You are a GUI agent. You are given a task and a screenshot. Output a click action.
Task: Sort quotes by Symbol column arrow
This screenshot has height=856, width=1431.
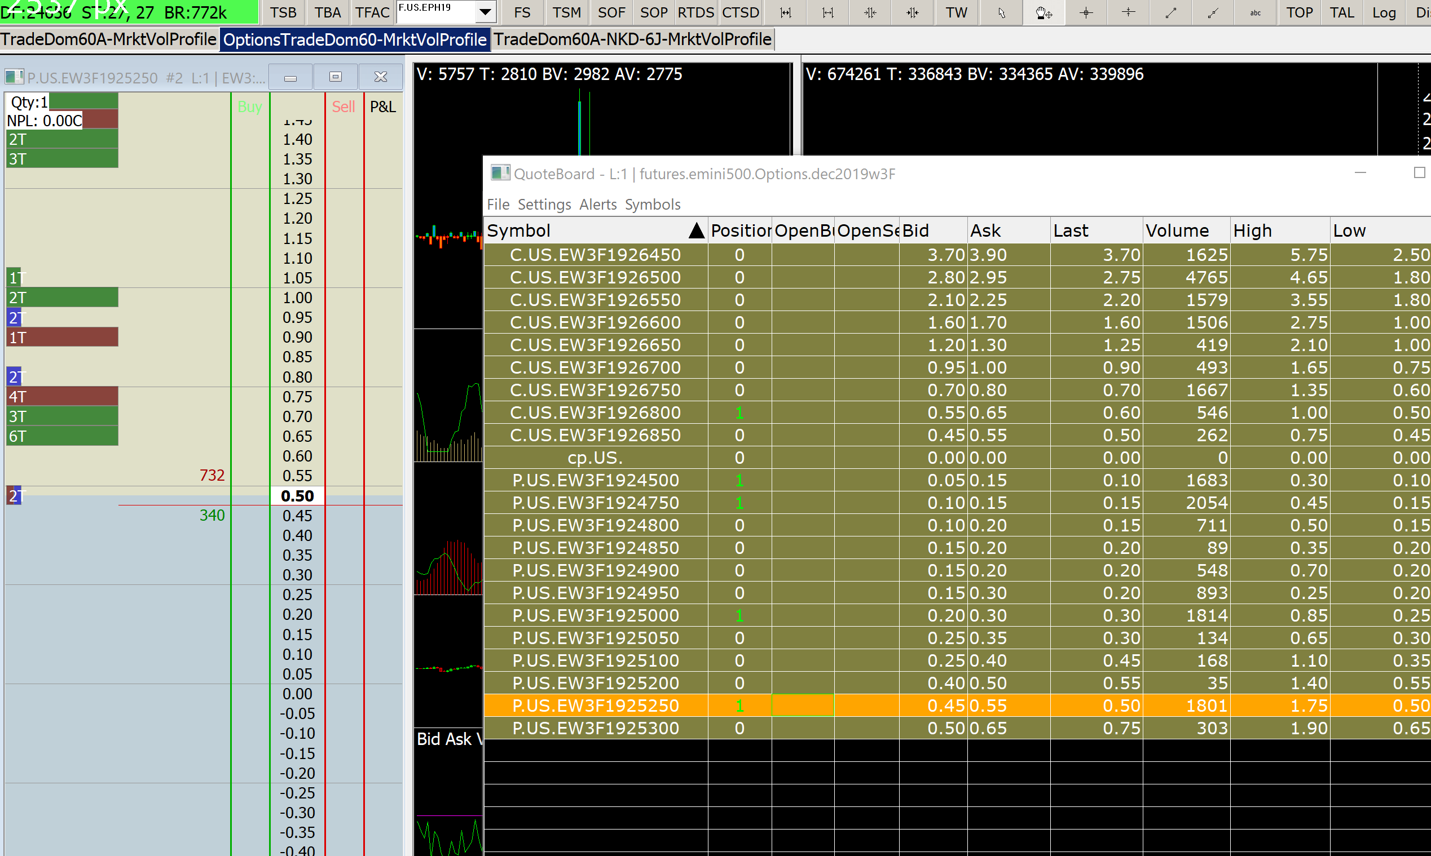696,230
